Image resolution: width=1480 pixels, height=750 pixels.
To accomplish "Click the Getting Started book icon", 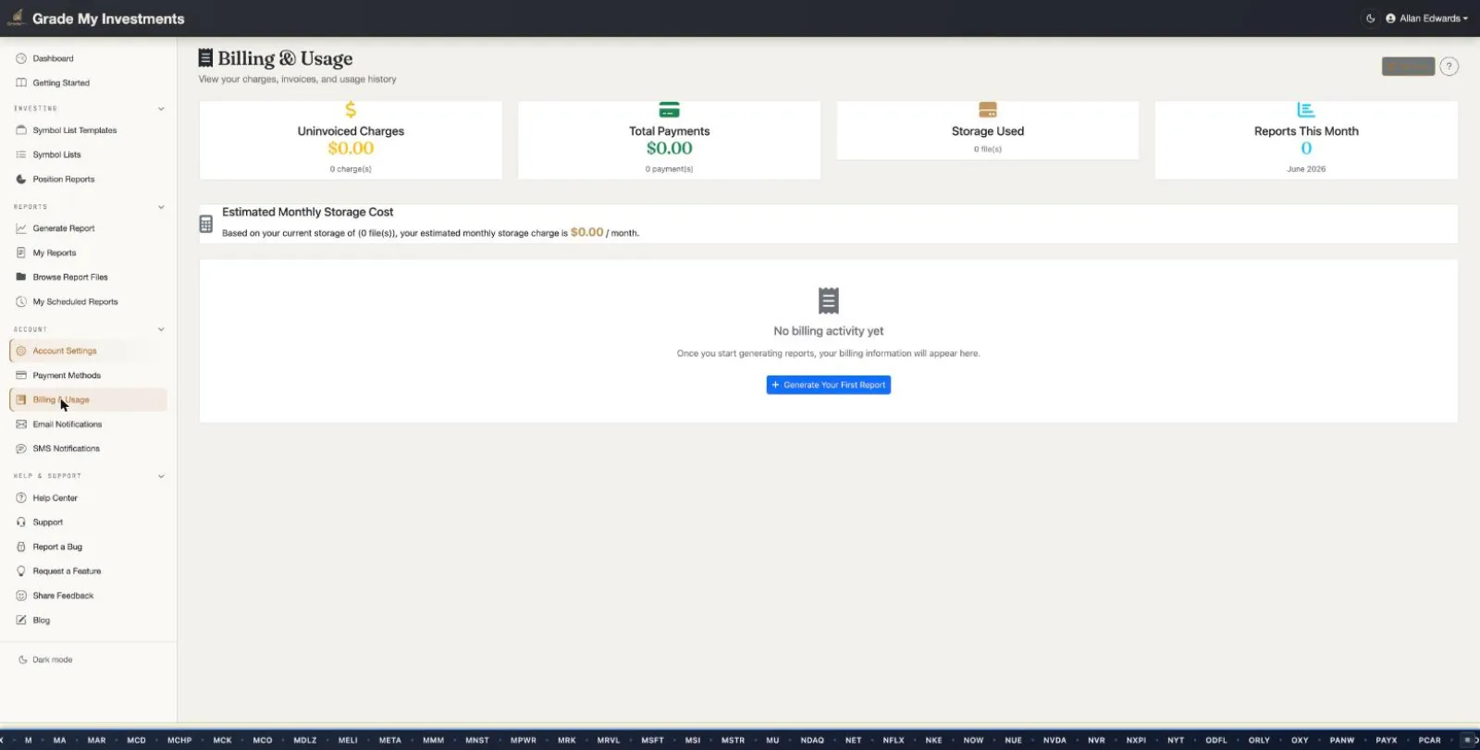I will (21, 83).
